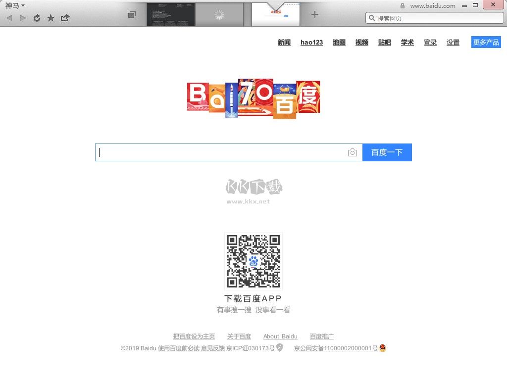Open the 神马 browser menu dropdown
The image size is (507, 380).
click(x=12, y=5)
